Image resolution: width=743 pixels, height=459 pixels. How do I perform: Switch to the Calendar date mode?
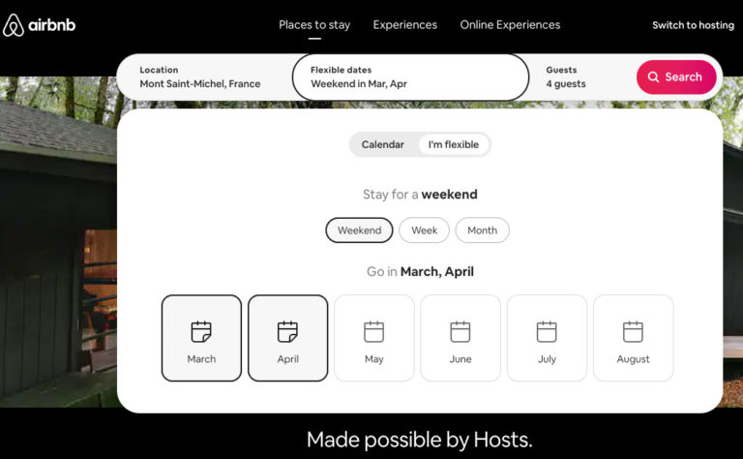(x=383, y=144)
